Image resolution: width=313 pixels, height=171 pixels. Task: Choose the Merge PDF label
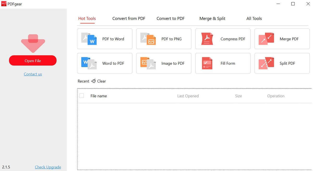click(x=289, y=39)
